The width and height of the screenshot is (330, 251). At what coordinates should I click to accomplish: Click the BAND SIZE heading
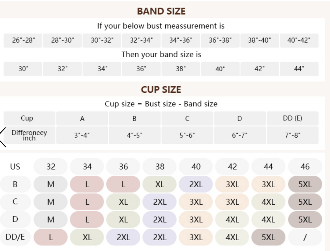161,11
